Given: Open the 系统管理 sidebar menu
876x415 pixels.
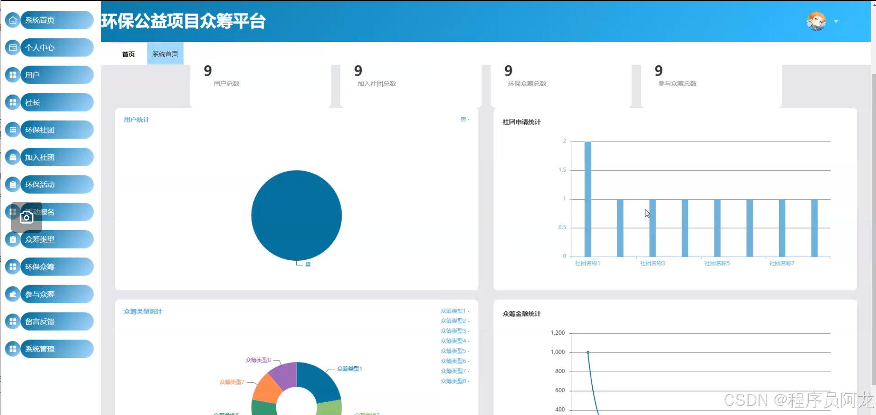Looking at the screenshot, I should (x=57, y=349).
